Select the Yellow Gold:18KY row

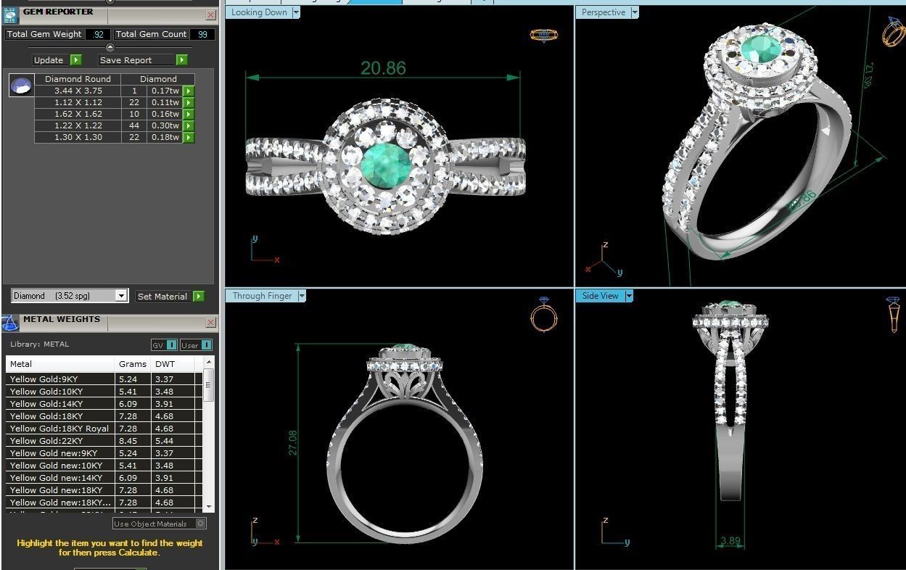tap(104, 416)
